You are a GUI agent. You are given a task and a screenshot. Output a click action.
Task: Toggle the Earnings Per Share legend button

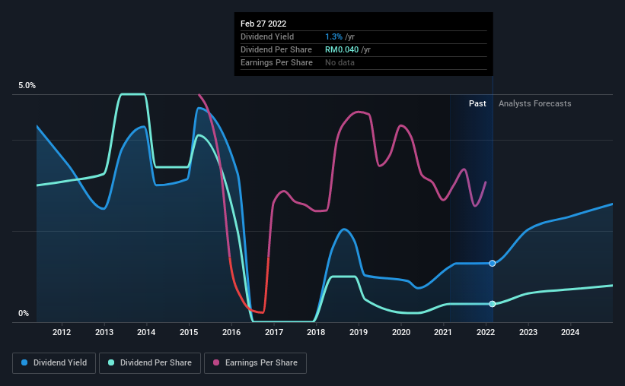point(255,363)
